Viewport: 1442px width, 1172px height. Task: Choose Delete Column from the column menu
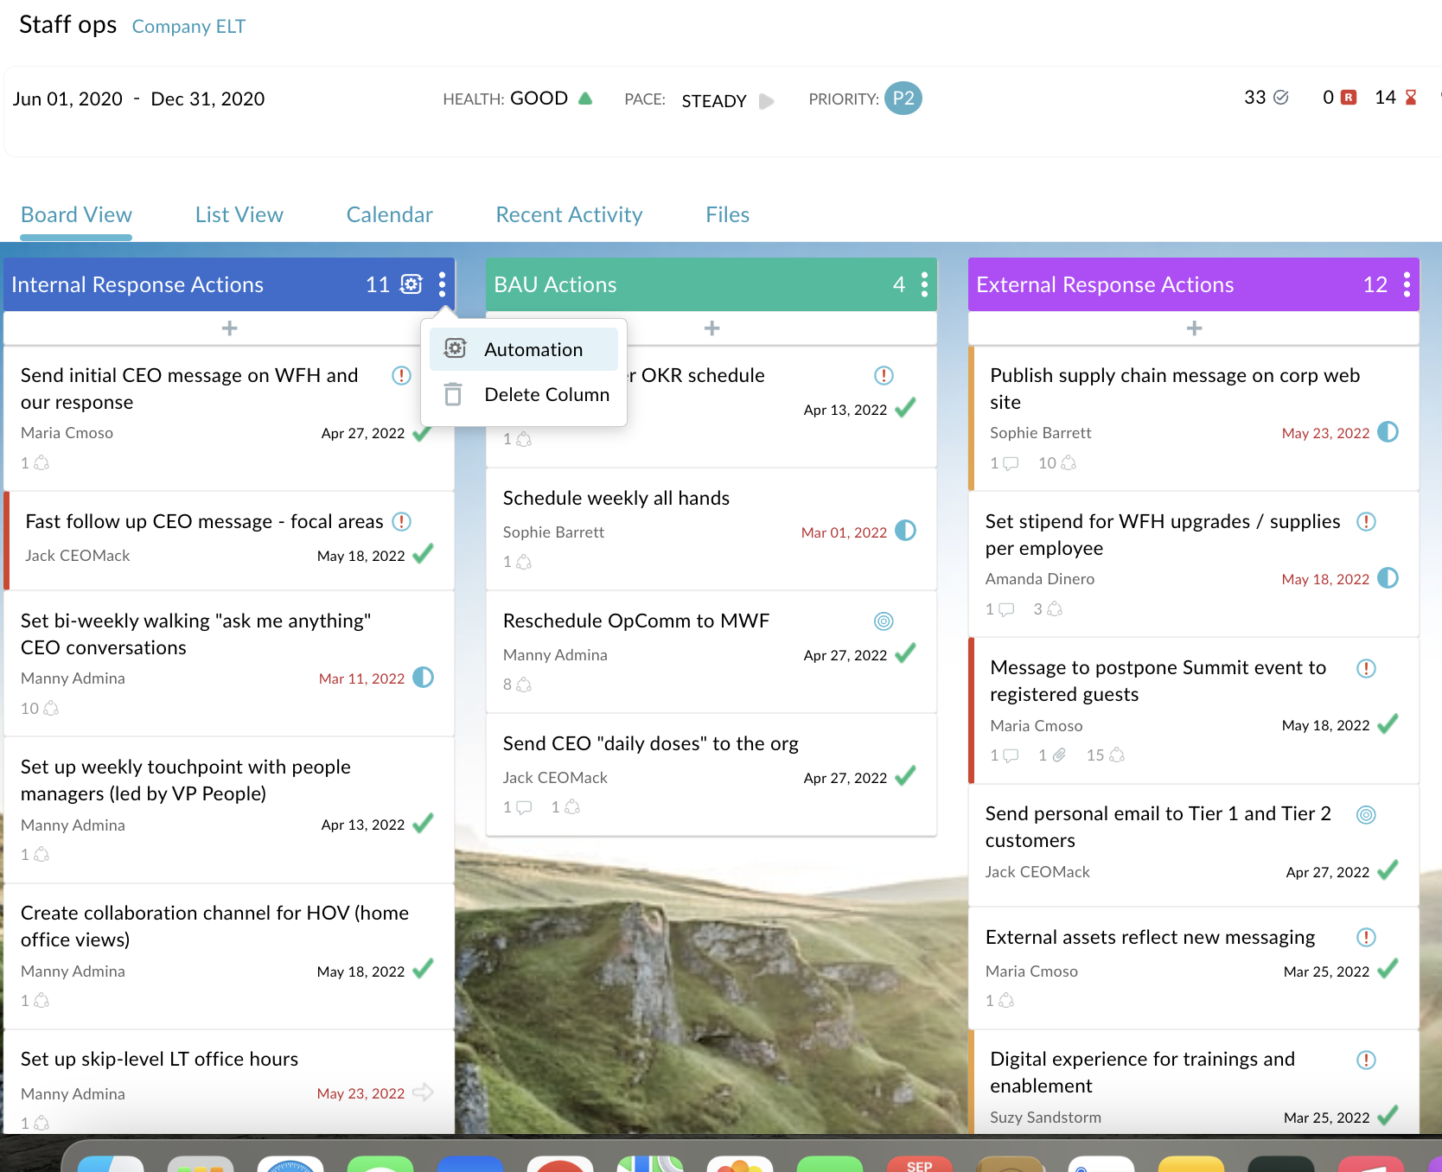524,395
